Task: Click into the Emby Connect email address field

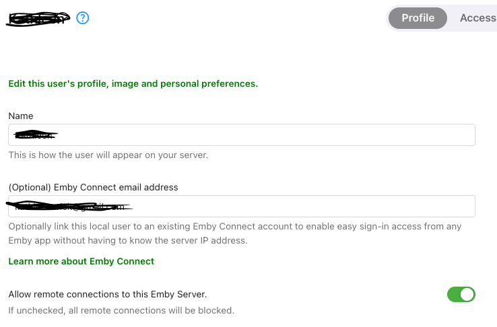Action: (242, 207)
